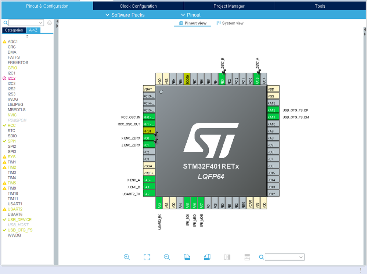
Task: Click the NRST pin
Action: [149, 131]
